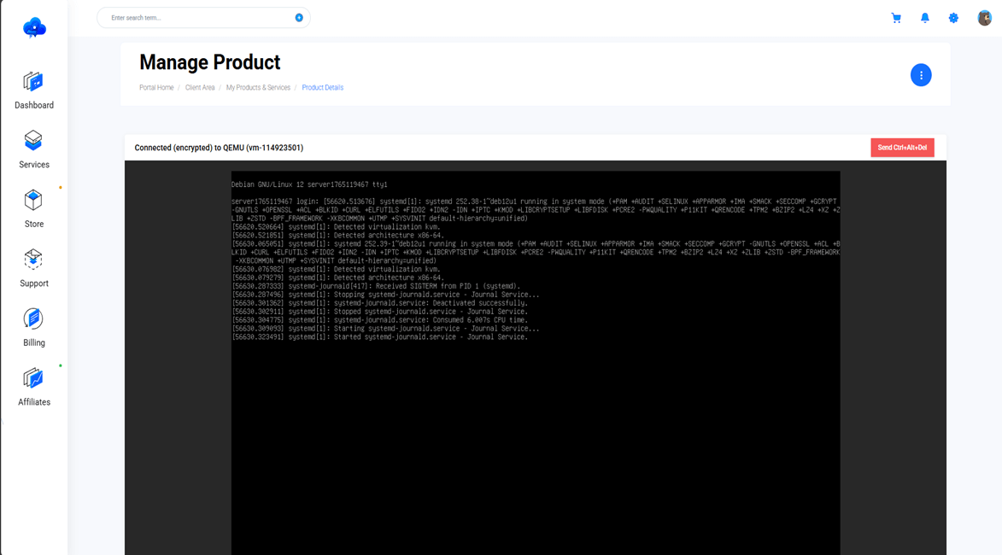
Task: Click the search submit arrow icon
Action: coord(298,17)
